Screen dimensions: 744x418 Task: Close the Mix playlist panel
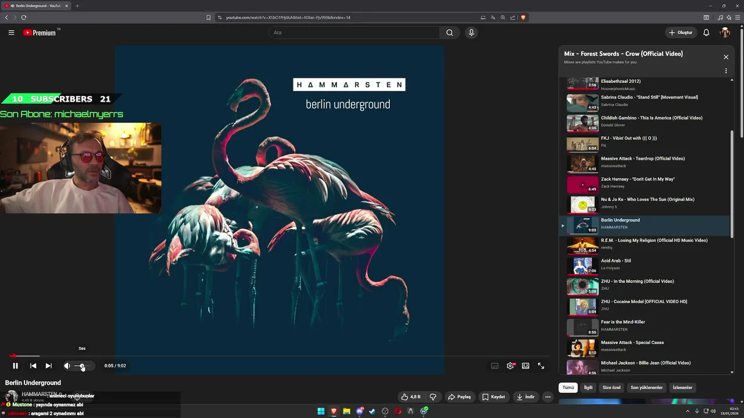(726, 57)
